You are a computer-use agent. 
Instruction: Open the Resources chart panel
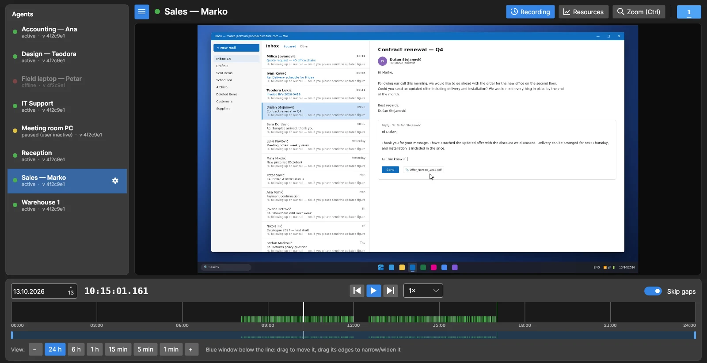pos(583,12)
